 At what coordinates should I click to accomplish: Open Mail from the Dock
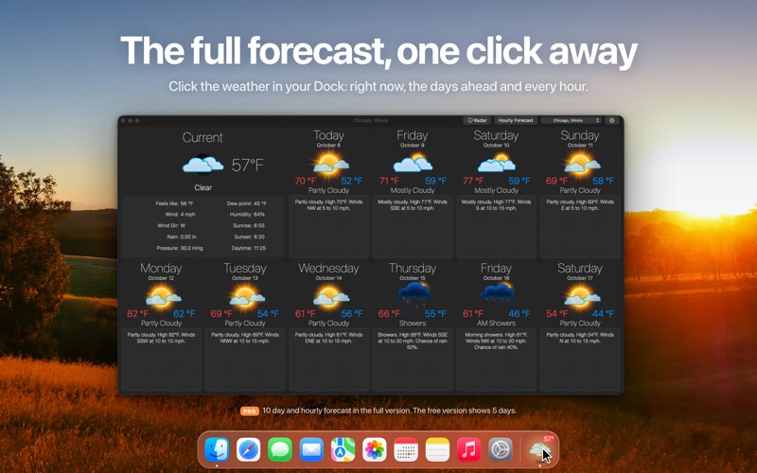point(311,449)
